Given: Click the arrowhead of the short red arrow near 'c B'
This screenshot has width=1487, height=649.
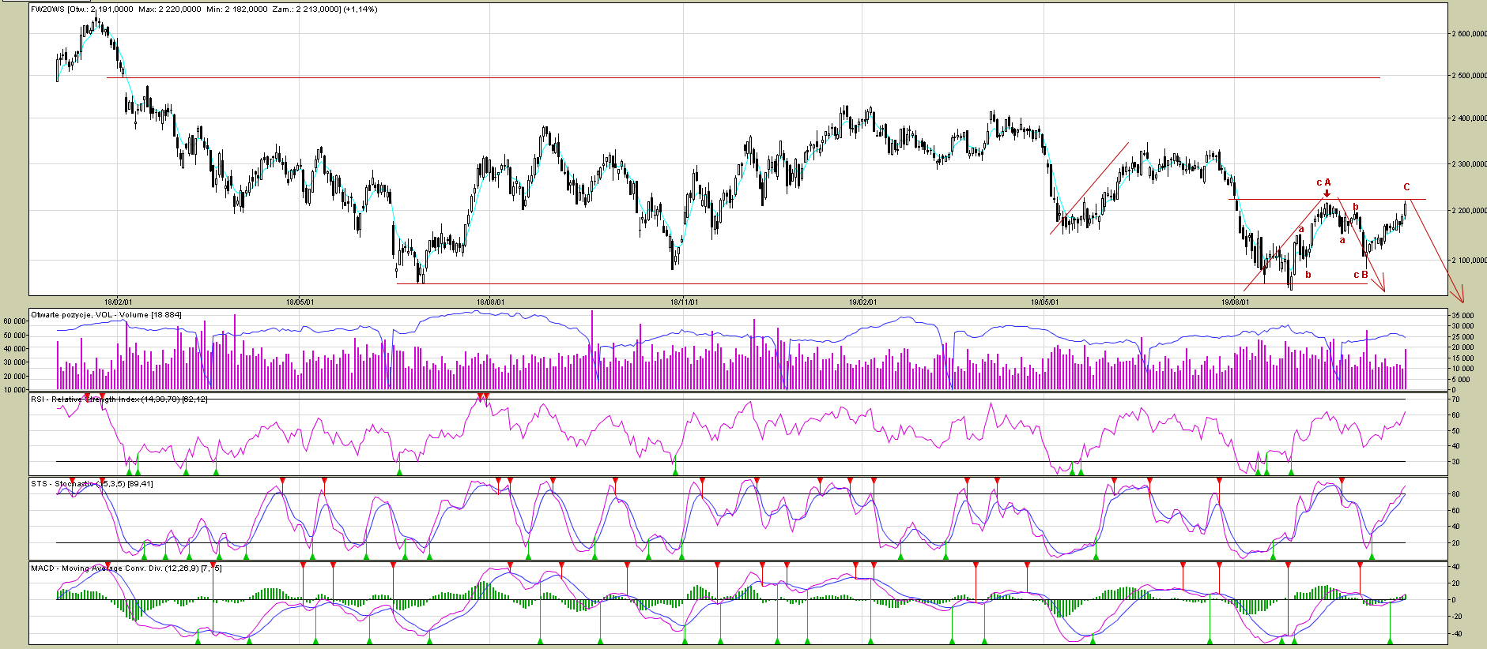Looking at the screenshot, I should [x=1383, y=290].
